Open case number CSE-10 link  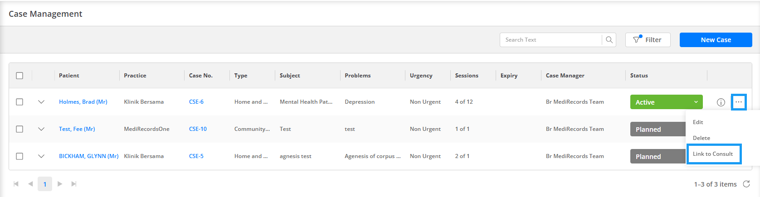click(198, 129)
